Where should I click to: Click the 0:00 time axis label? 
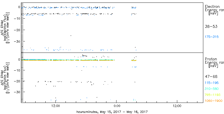pos(116,106)
